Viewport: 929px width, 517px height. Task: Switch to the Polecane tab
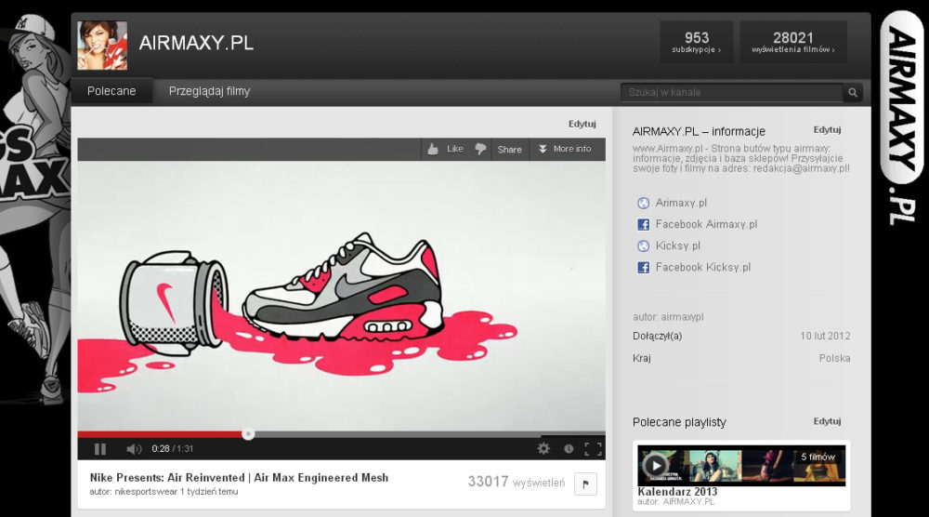[111, 91]
